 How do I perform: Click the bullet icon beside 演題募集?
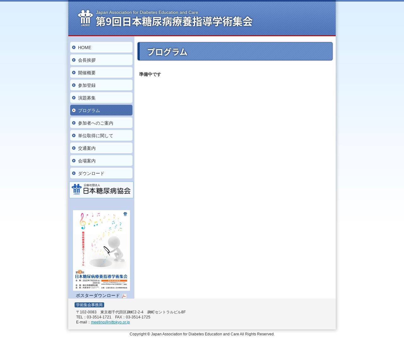pyautogui.click(x=74, y=98)
